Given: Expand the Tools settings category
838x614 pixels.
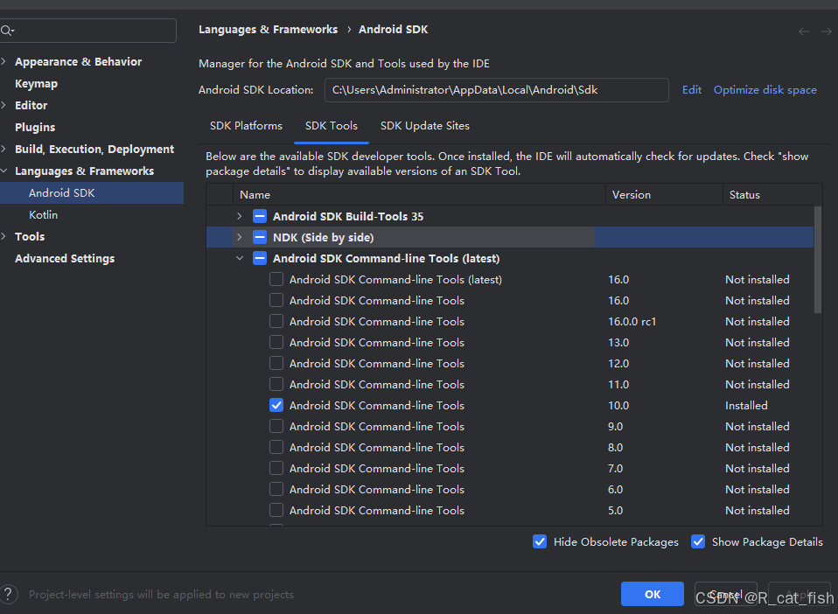Looking at the screenshot, I should coord(3,236).
